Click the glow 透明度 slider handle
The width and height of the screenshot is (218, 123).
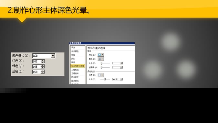click(x=102, y=67)
